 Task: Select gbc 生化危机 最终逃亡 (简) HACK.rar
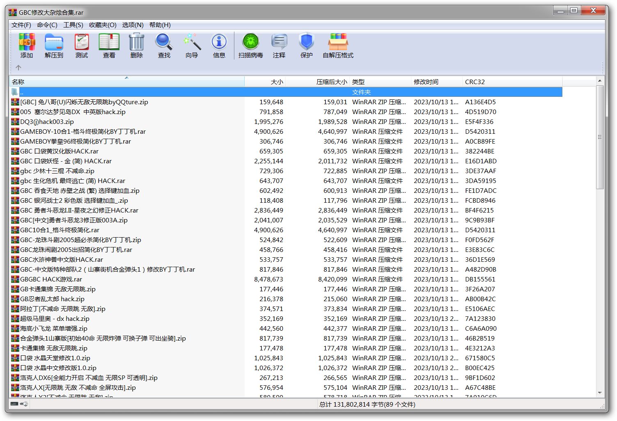73,181
